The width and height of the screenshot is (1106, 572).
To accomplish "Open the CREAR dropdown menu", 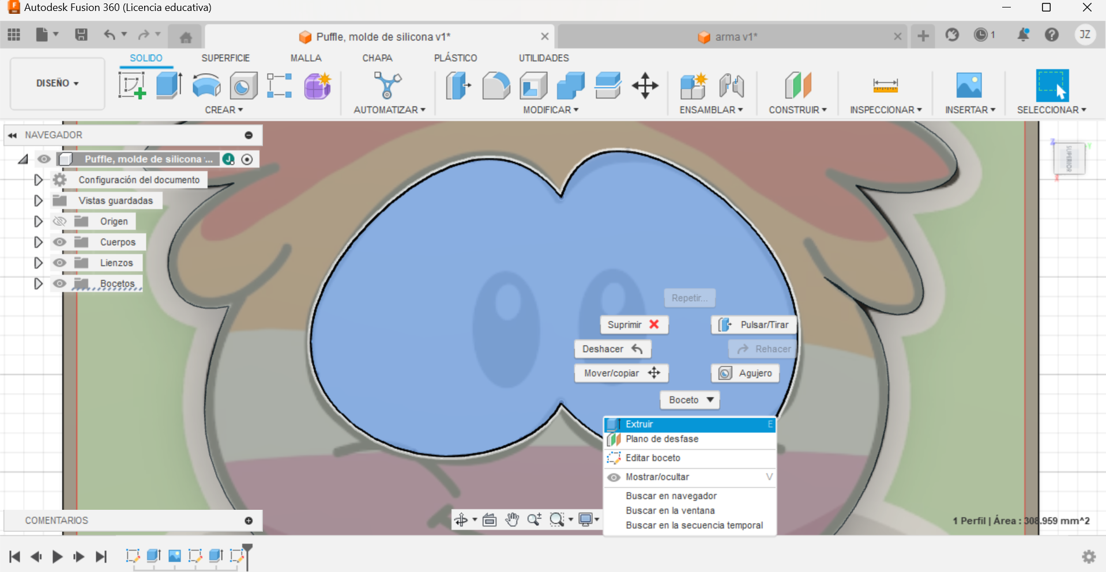I will tap(224, 109).
